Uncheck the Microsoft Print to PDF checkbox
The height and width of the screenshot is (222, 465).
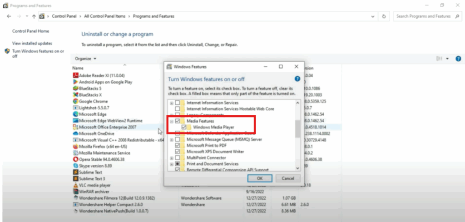coord(178,146)
